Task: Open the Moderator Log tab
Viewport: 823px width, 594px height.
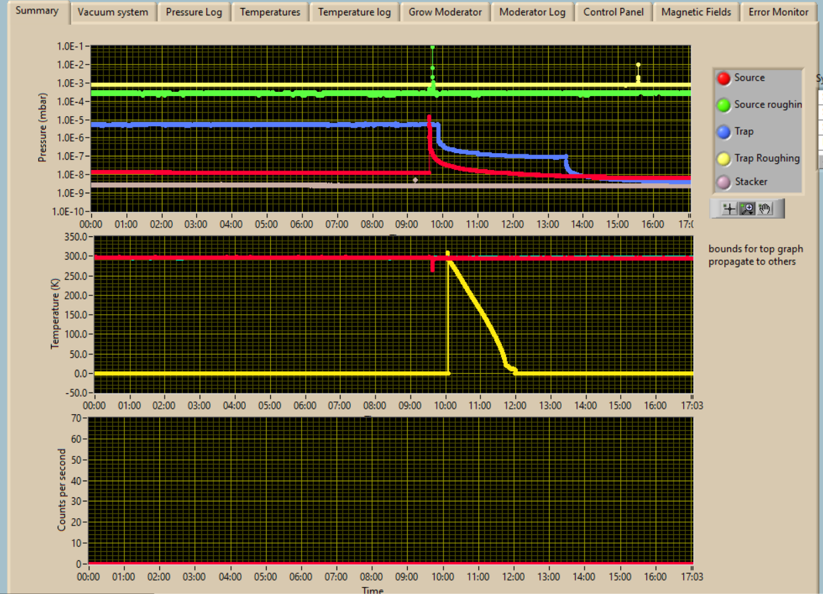Action: [x=533, y=12]
